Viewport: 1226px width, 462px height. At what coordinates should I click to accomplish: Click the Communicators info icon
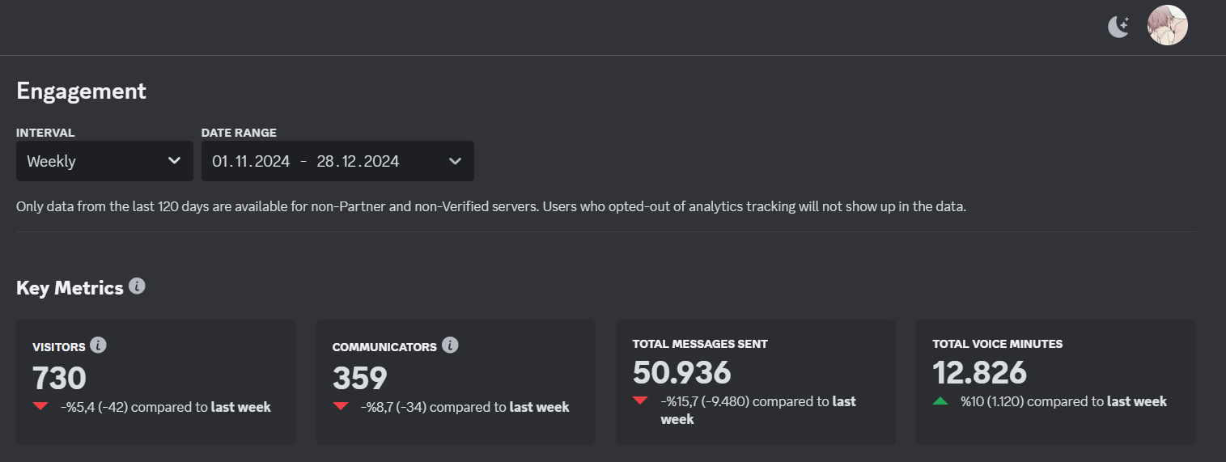(x=450, y=345)
